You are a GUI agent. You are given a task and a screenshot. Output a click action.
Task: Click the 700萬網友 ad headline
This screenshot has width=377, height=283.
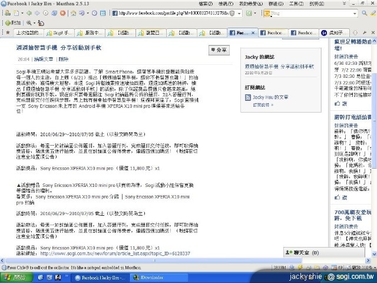coord(353,215)
